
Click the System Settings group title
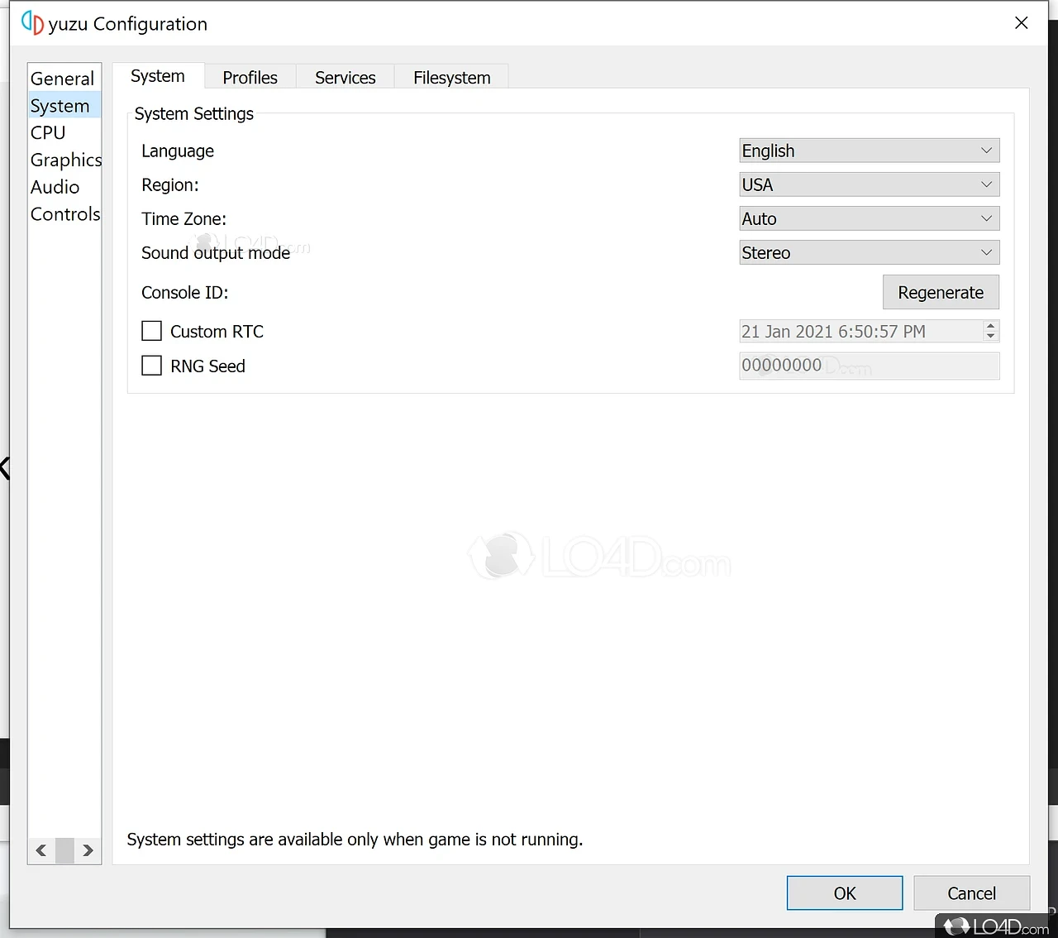[194, 114]
